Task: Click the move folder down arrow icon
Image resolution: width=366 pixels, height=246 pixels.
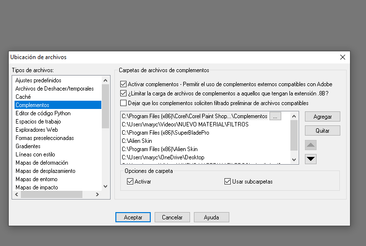Action: click(311, 159)
